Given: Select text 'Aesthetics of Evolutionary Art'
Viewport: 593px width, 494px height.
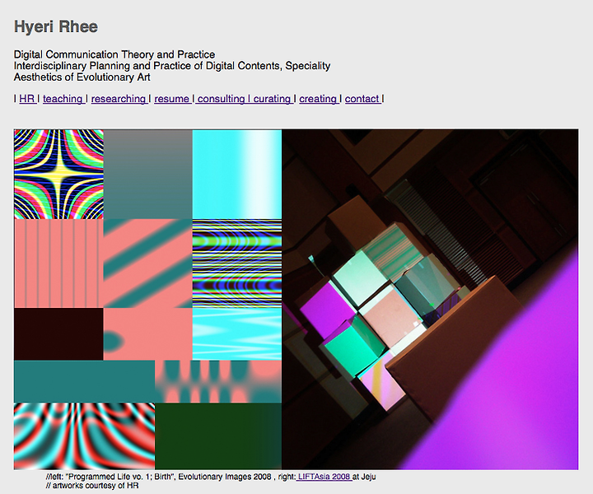Looking at the screenshot, I should (82, 77).
